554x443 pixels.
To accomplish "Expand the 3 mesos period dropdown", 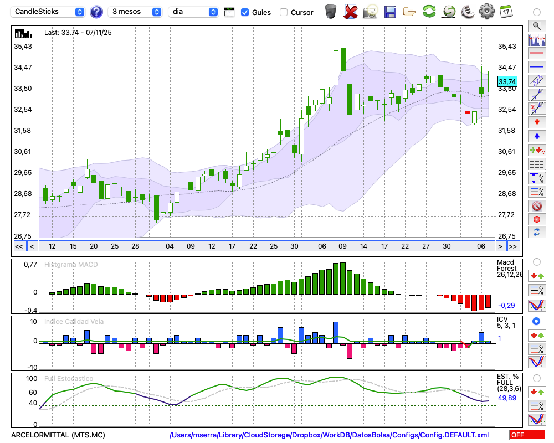I will [x=135, y=12].
